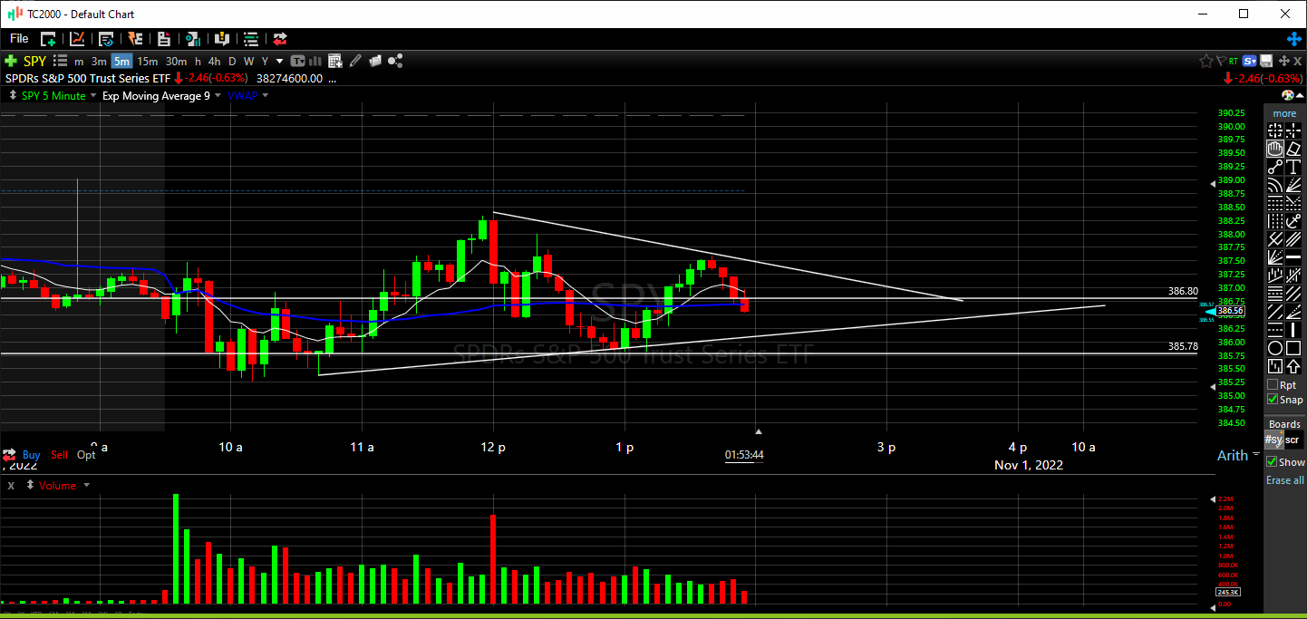Add a symbol with the green plus
The width and height of the screenshot is (1307, 619).
[x=11, y=61]
